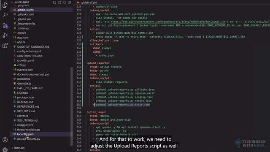Open the Accounts menu icon
The height and width of the screenshot is (152, 270).
pyautogui.click(x=5, y=140)
